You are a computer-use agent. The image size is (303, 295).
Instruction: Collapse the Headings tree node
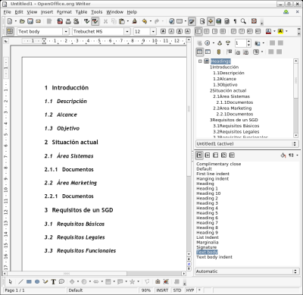click(x=200, y=61)
